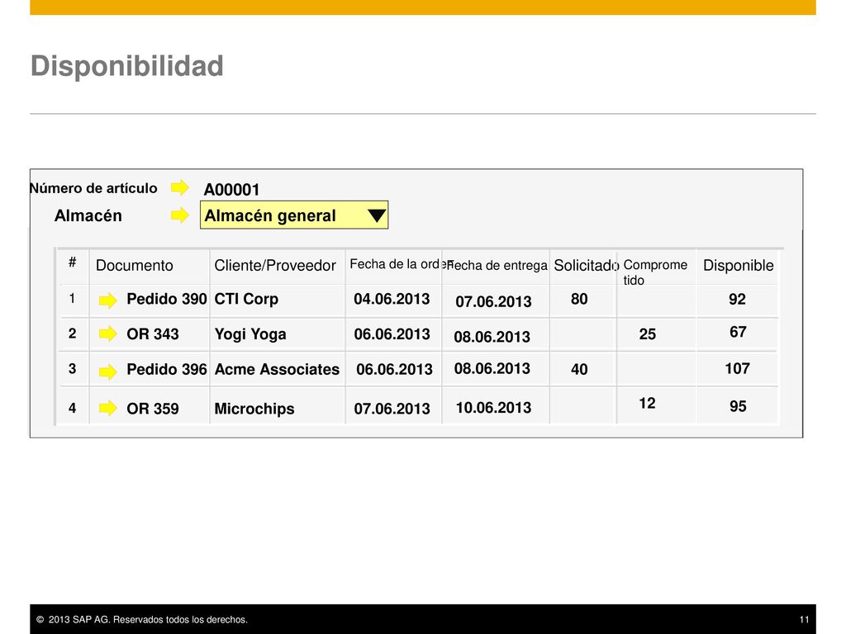Select row number 3
846x634 pixels.
point(73,369)
